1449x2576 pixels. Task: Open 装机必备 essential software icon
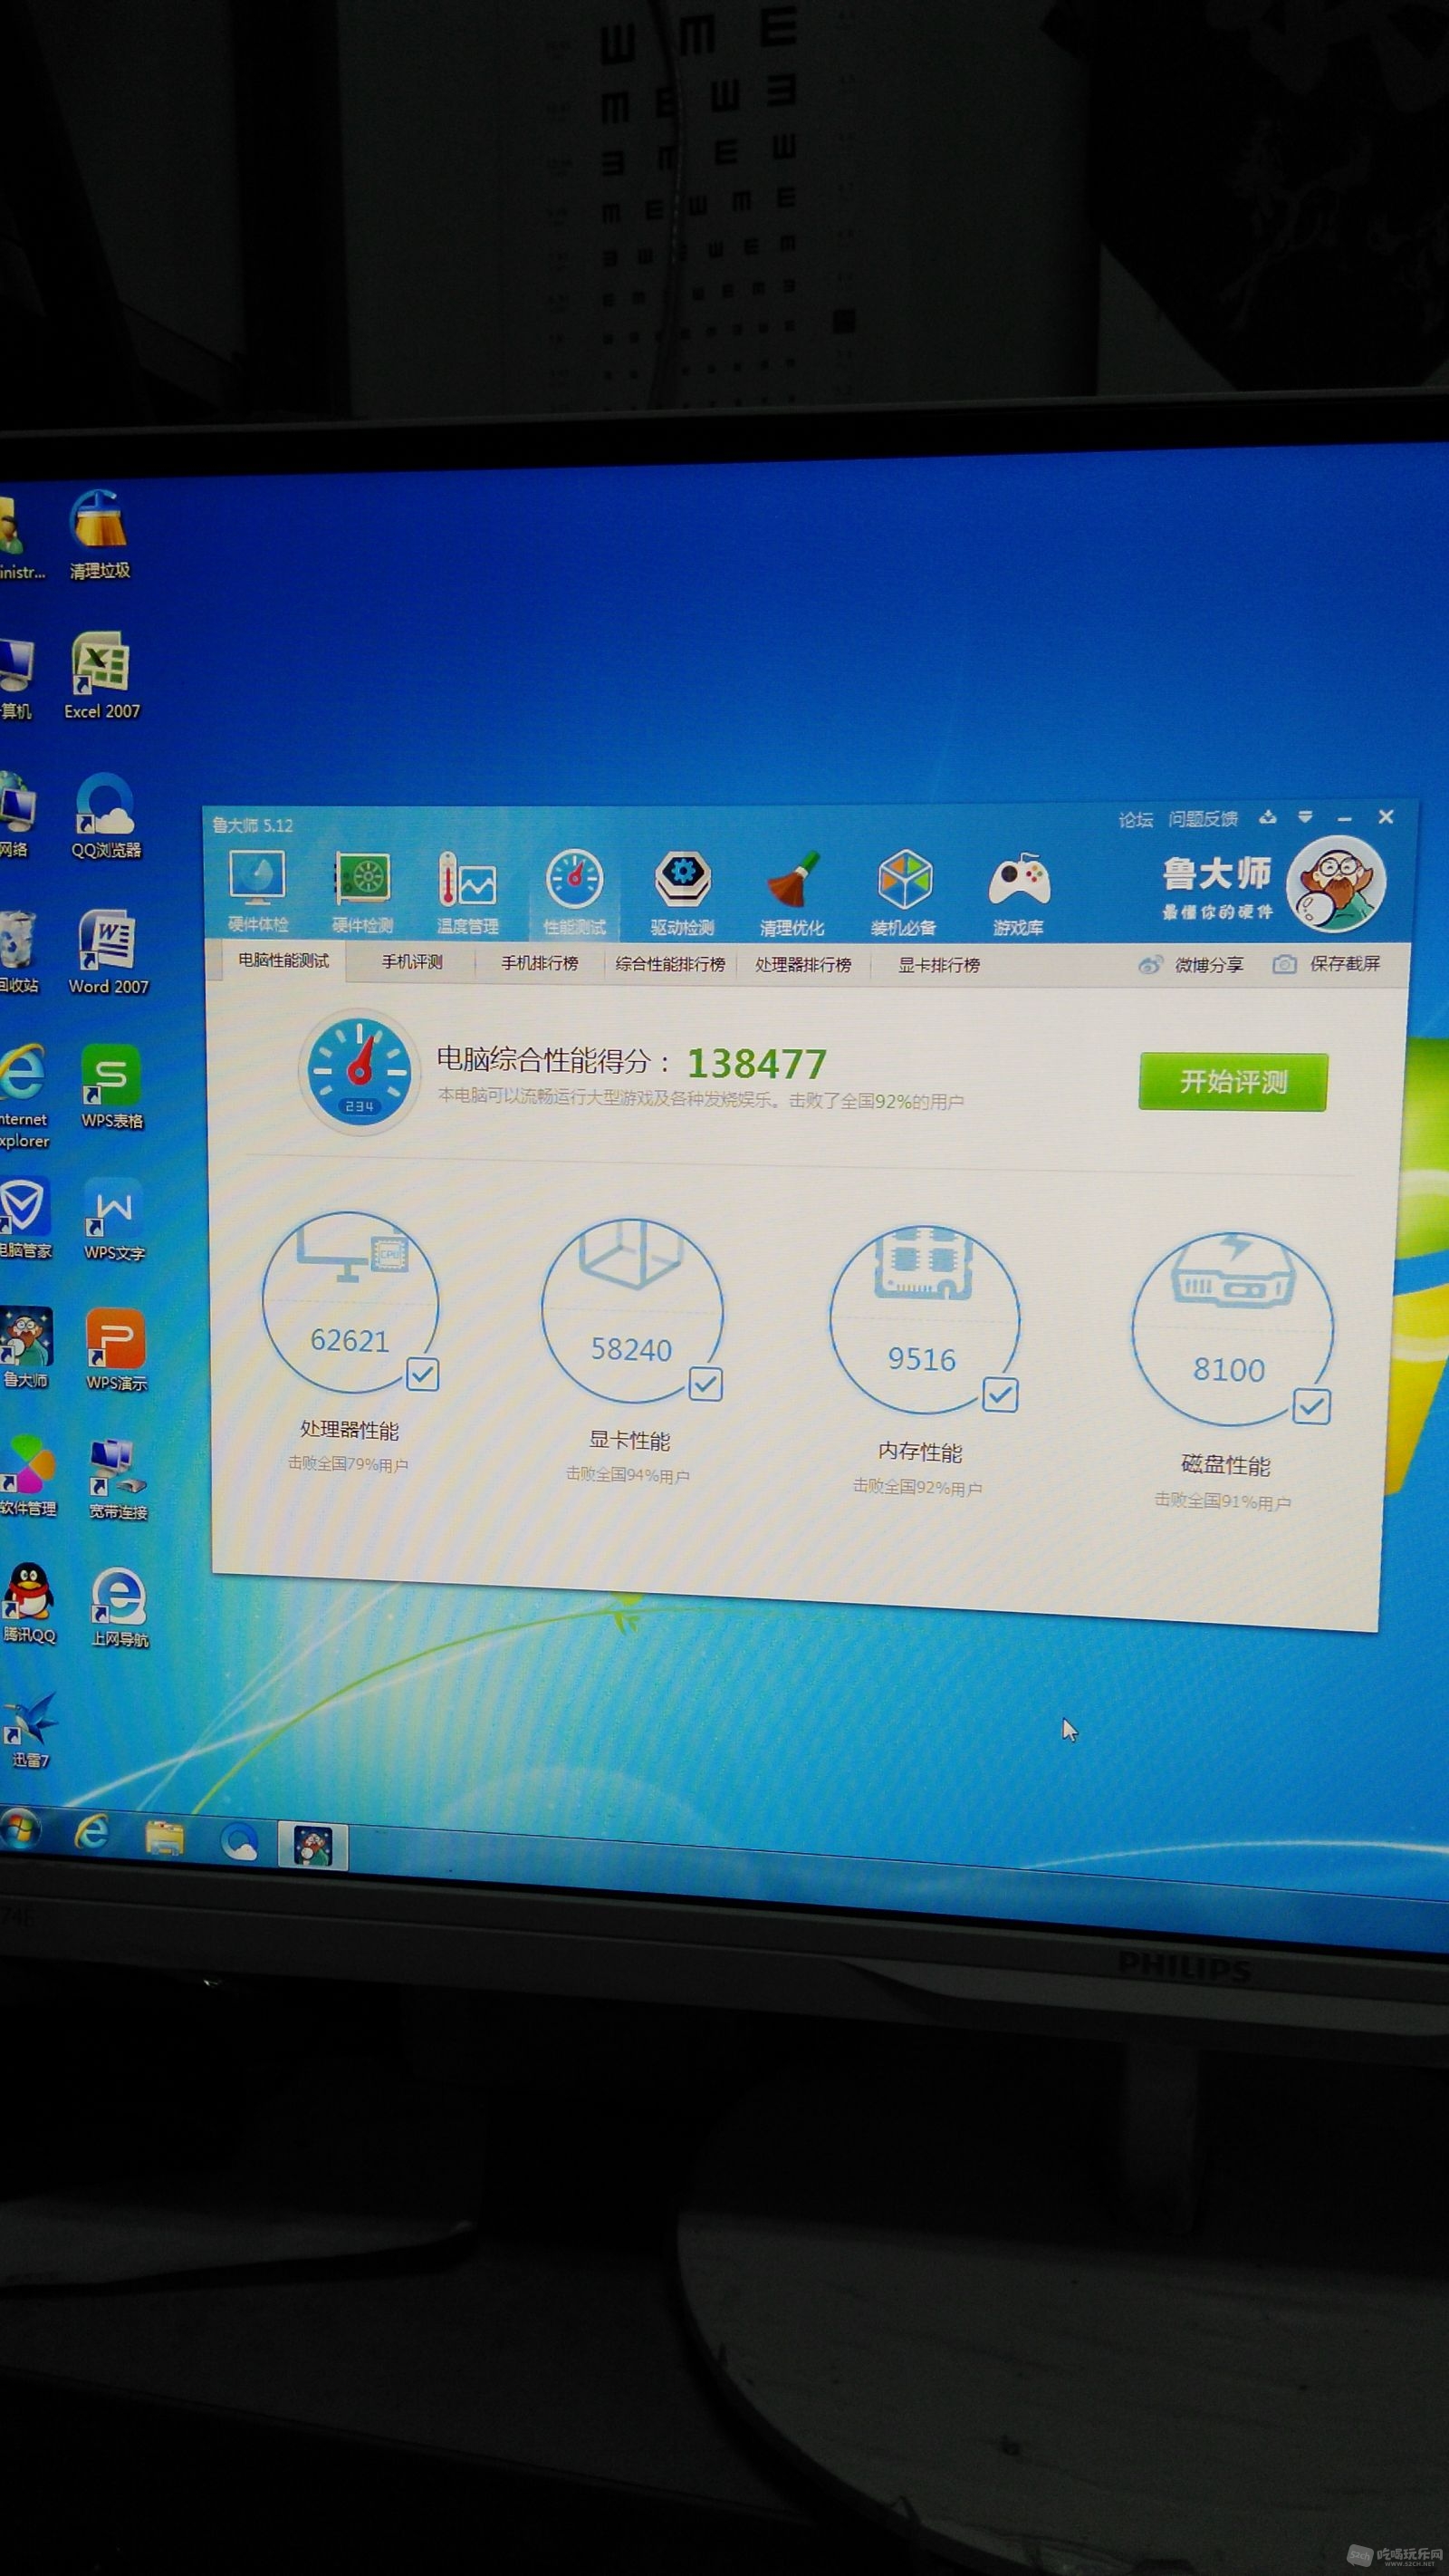tap(905, 894)
